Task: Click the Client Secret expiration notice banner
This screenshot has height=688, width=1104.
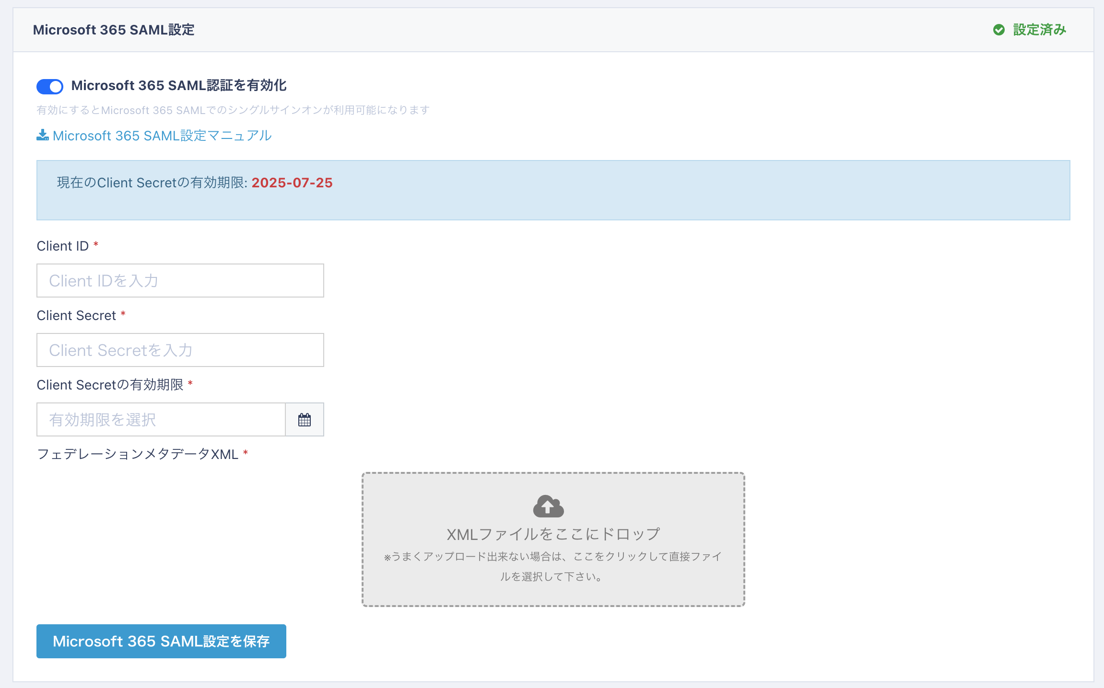Action: point(552,190)
